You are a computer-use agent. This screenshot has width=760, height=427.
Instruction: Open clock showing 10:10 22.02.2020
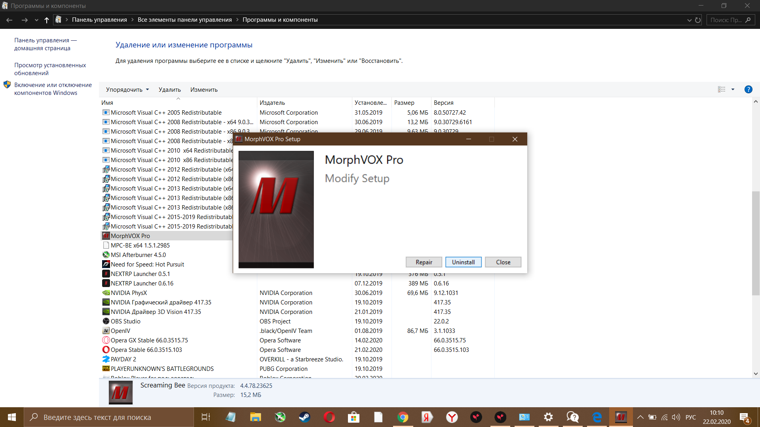tap(716, 417)
